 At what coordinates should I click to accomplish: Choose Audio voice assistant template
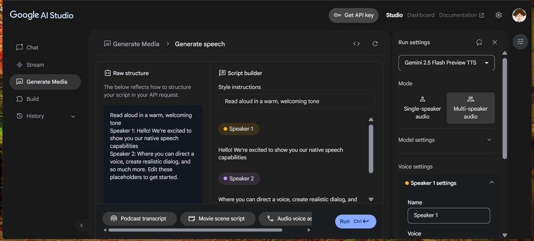pyautogui.click(x=286, y=219)
